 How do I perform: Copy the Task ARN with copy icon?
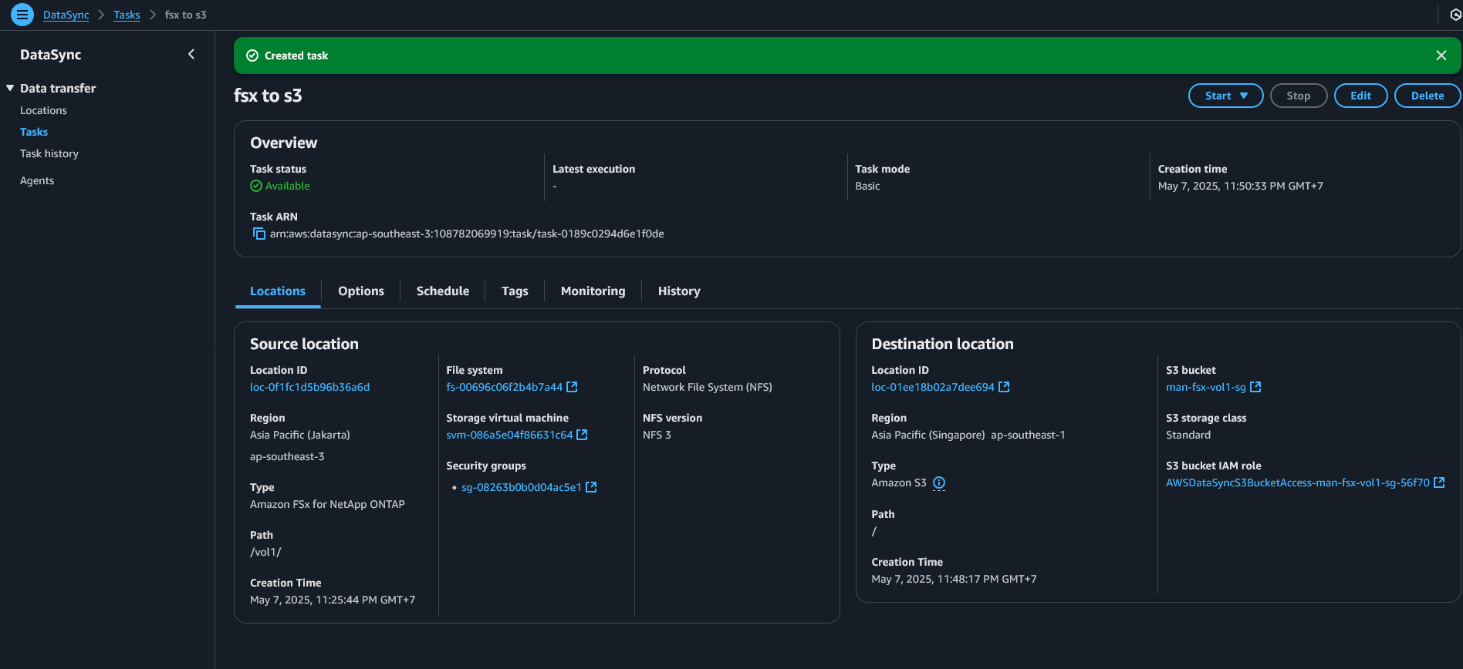[259, 234]
